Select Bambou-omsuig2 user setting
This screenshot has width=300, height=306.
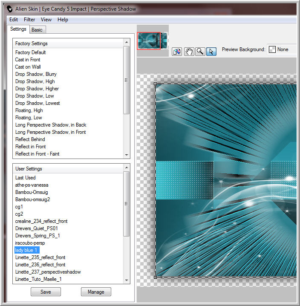[x=32, y=199]
